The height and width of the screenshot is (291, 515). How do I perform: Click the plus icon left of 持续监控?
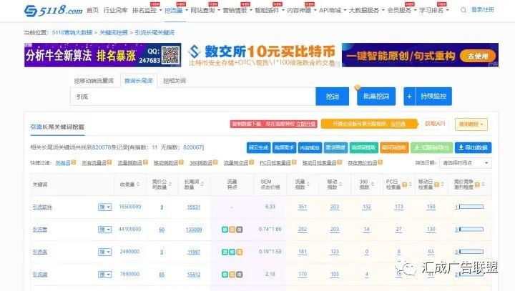(409, 97)
